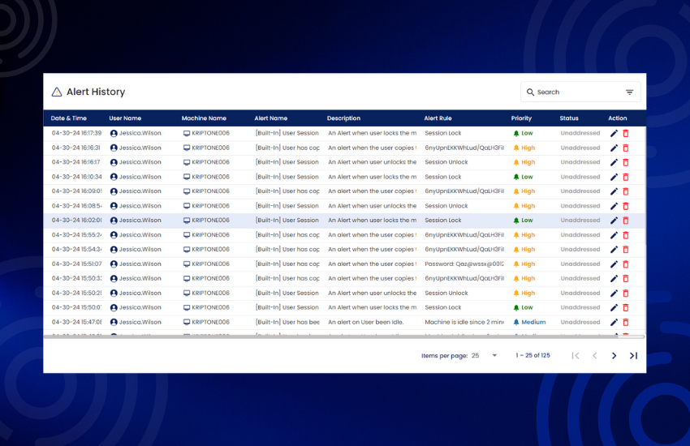Click KRIPTONE006 in the 16:16:17 row

pos(210,162)
